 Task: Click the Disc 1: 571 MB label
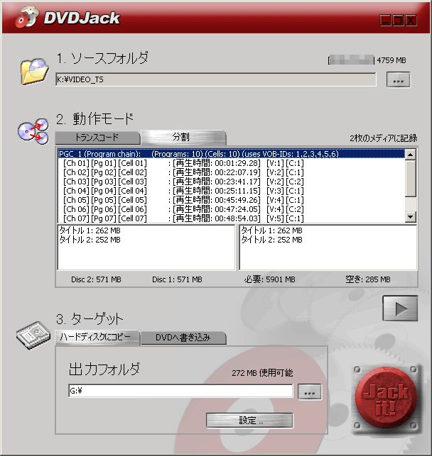pos(177,279)
